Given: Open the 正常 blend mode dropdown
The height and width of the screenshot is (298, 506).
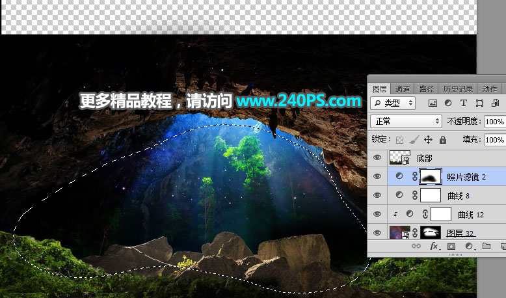Looking at the screenshot, I should (406, 122).
